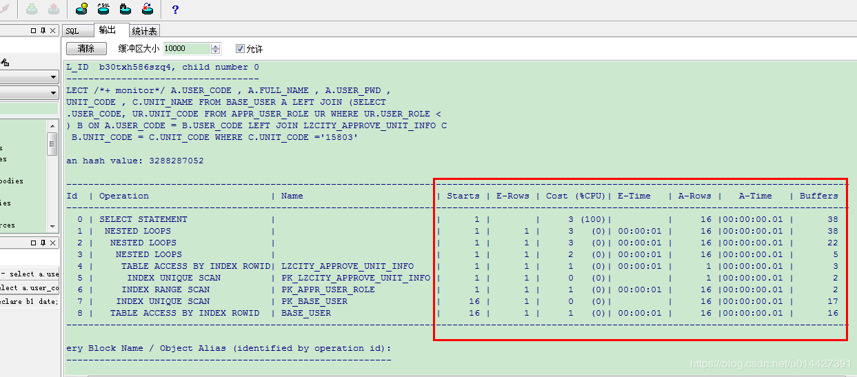857x377 pixels.
Task: Select the 'elect a.user_co' window list entry
Action: pyautogui.click(x=30, y=287)
